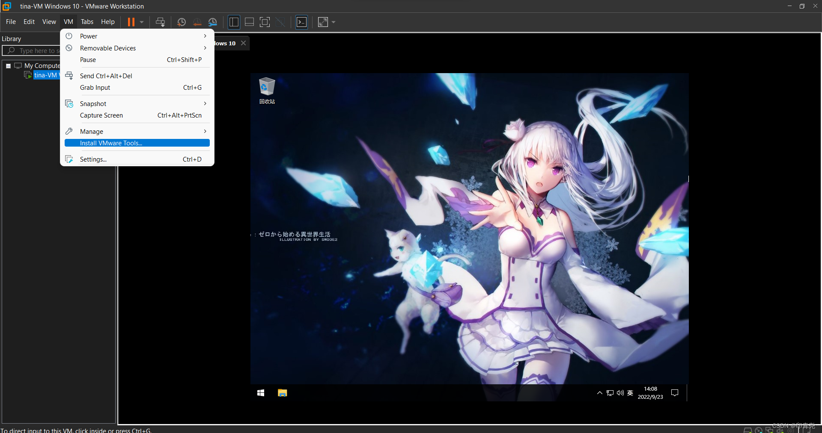
Task: Expand the Snapshot submenu
Action: coord(137,104)
